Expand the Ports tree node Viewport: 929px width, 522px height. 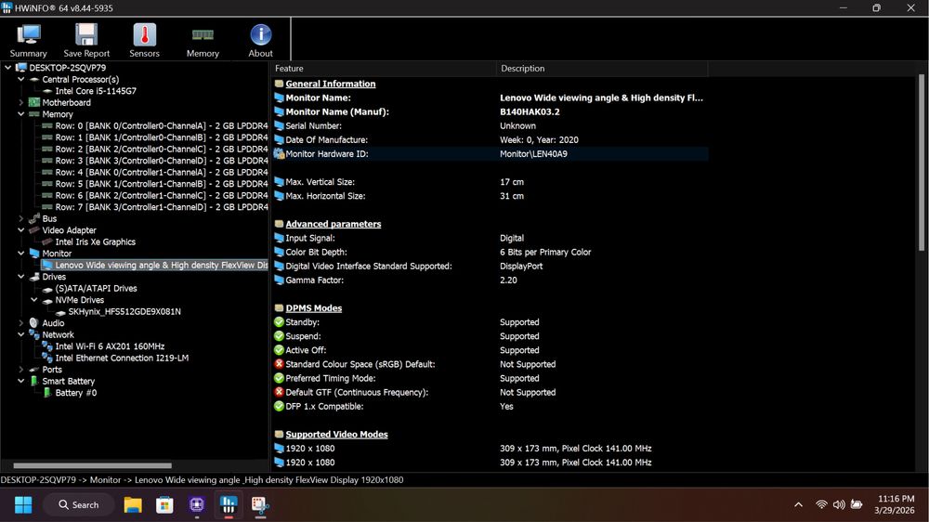pos(21,369)
